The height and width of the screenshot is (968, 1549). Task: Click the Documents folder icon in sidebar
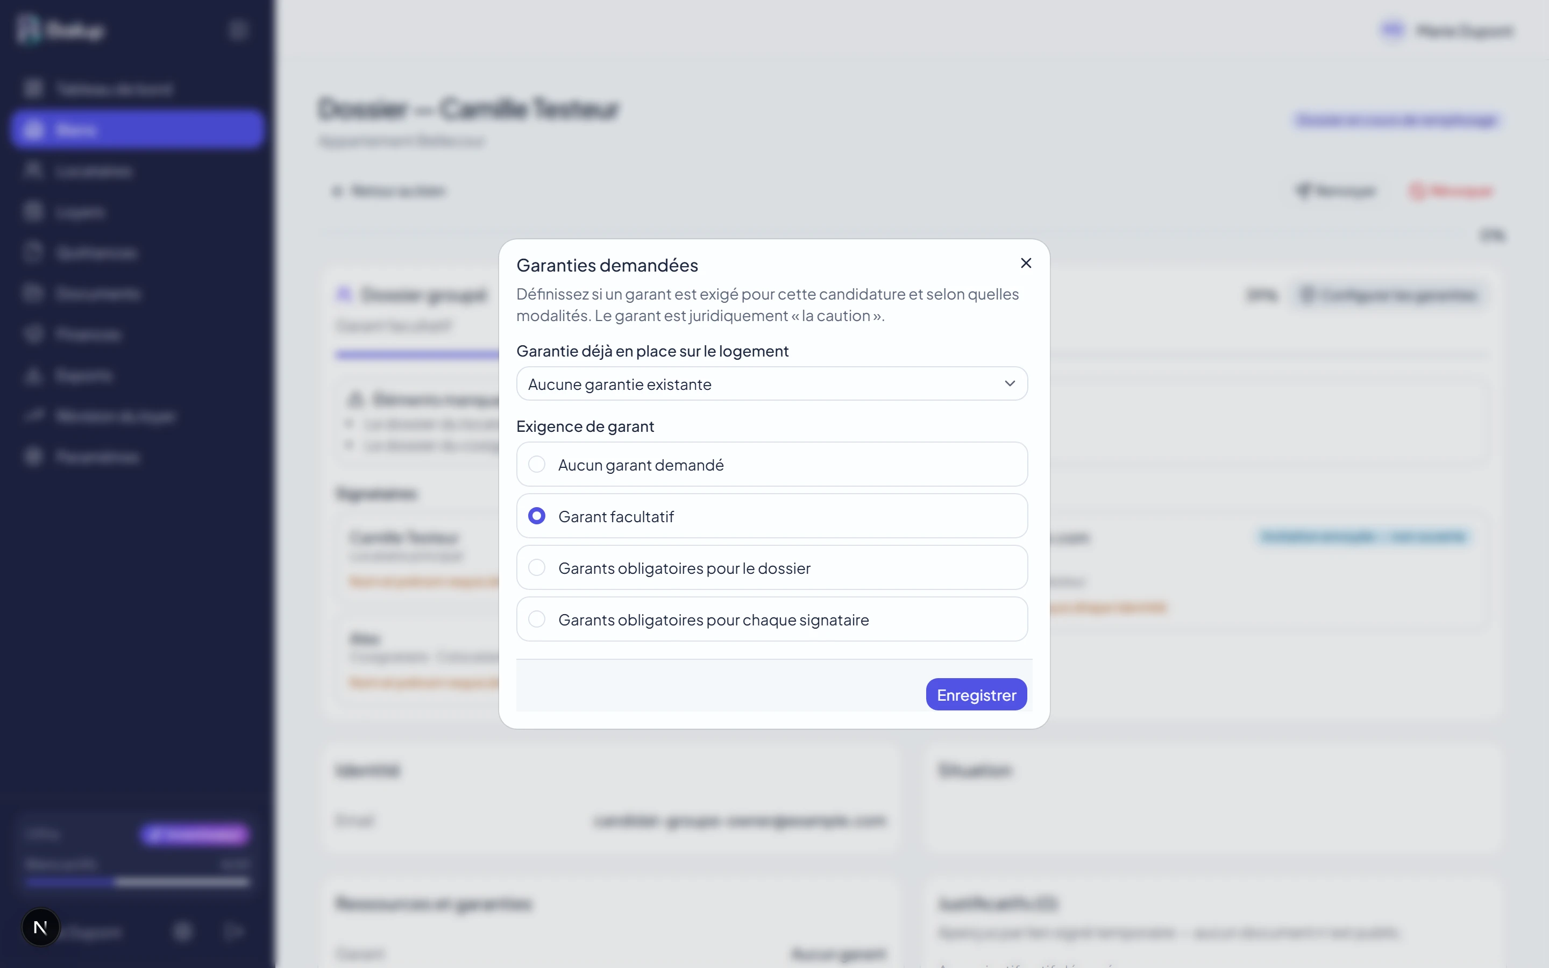pyautogui.click(x=33, y=293)
